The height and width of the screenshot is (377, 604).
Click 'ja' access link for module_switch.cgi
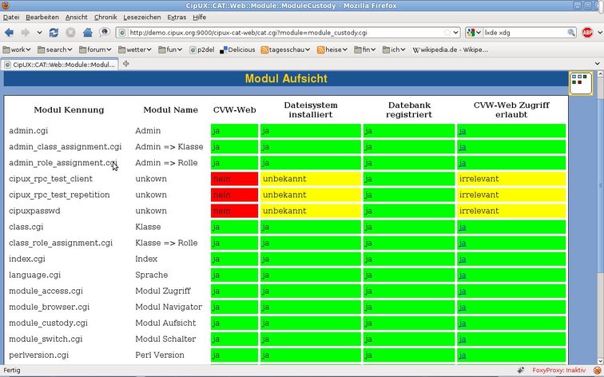point(463,339)
